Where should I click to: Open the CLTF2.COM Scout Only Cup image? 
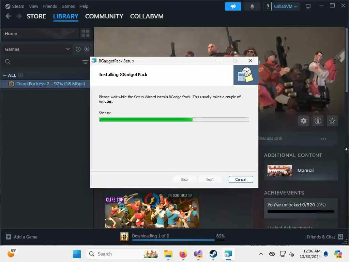[x=152, y=210]
